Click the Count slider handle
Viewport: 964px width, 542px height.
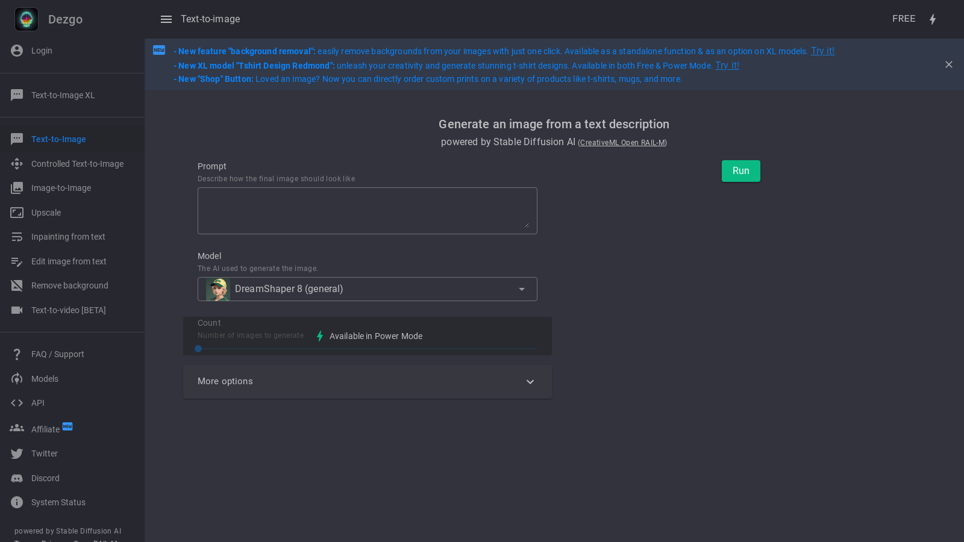198,349
